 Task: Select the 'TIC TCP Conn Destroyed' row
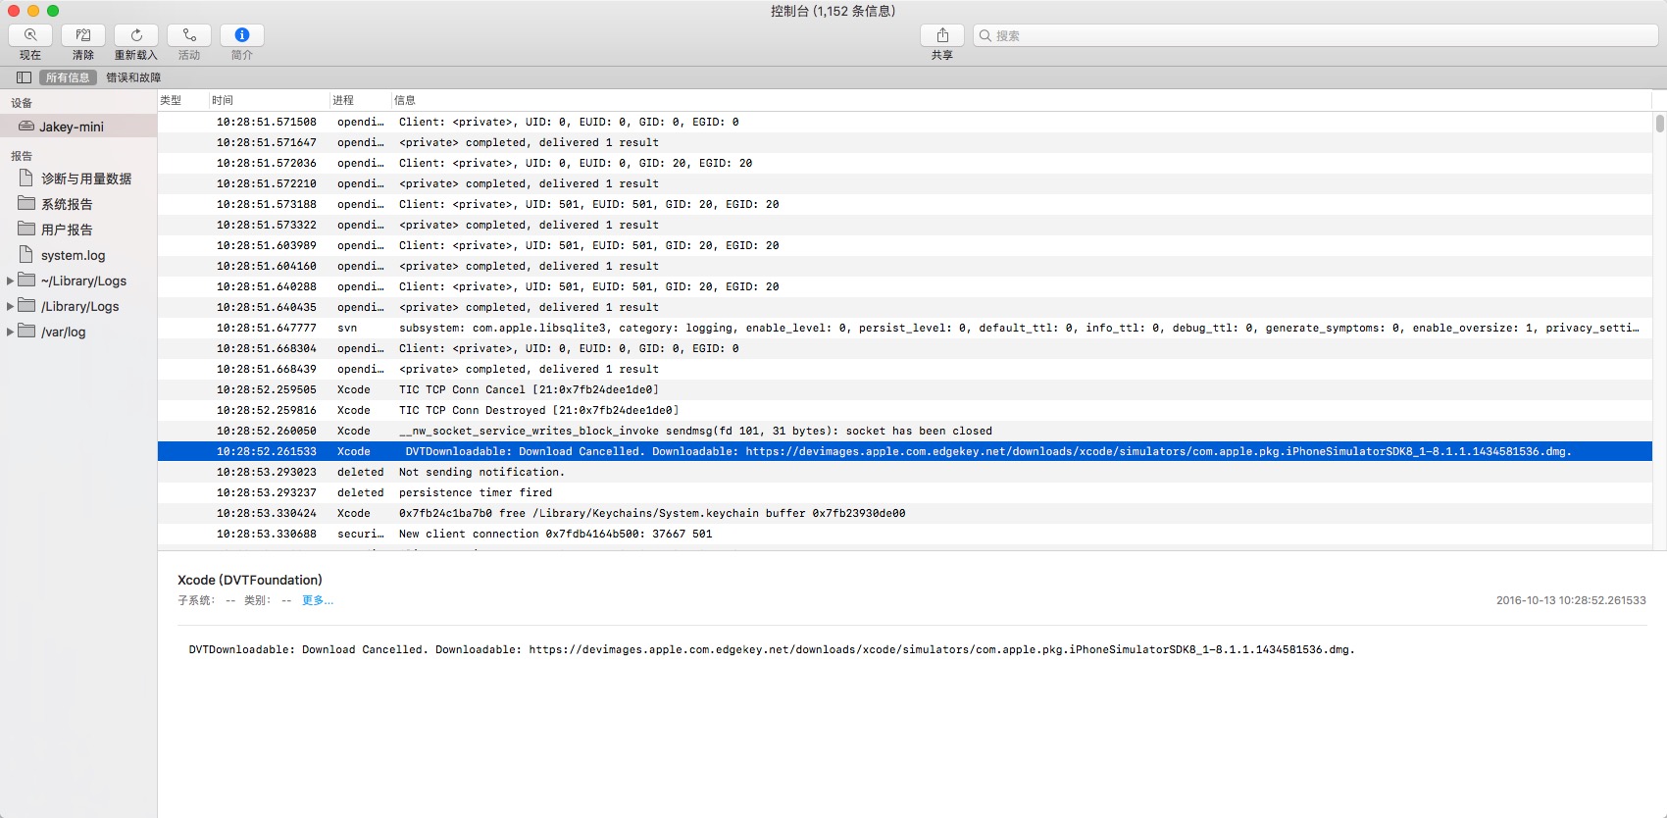click(x=904, y=410)
